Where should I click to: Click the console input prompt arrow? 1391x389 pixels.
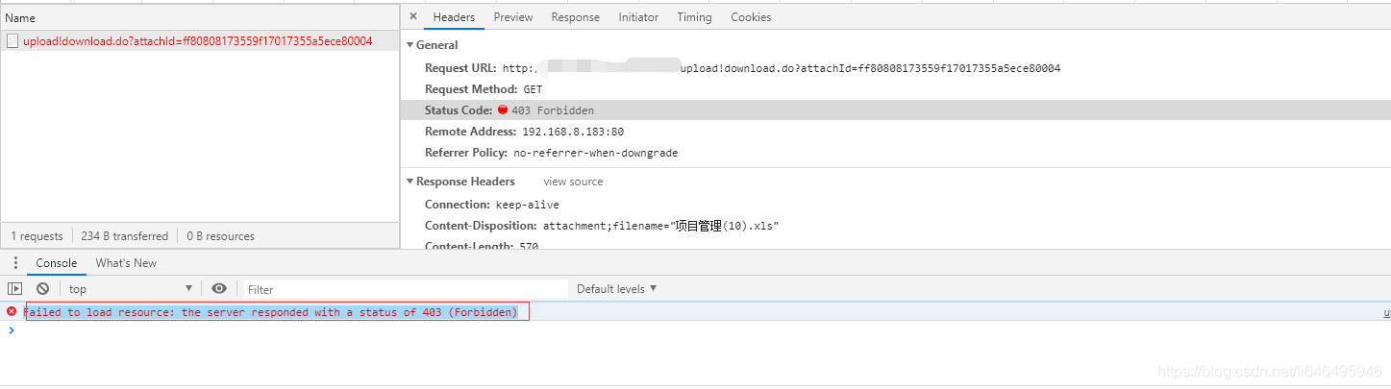pos(12,329)
